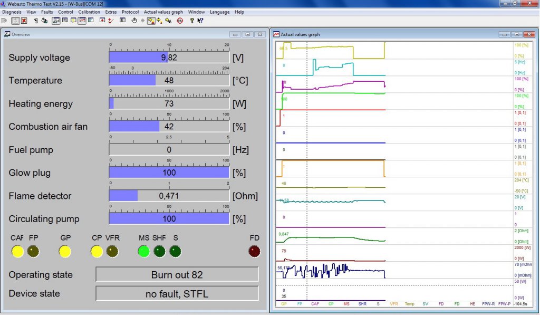The image size is (540, 315).
Task: Open the Actual values graph menu
Action: coord(163,12)
